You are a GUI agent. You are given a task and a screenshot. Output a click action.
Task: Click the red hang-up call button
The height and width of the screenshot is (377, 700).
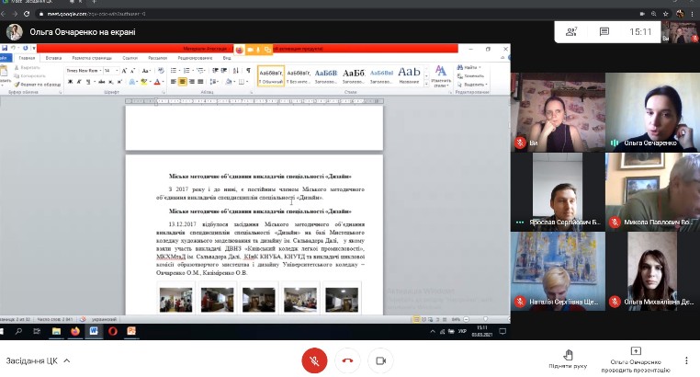(347, 360)
